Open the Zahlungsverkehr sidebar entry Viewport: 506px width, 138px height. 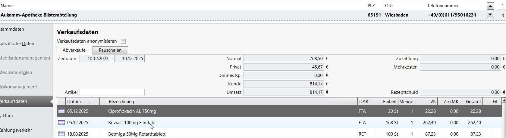coord(16,130)
